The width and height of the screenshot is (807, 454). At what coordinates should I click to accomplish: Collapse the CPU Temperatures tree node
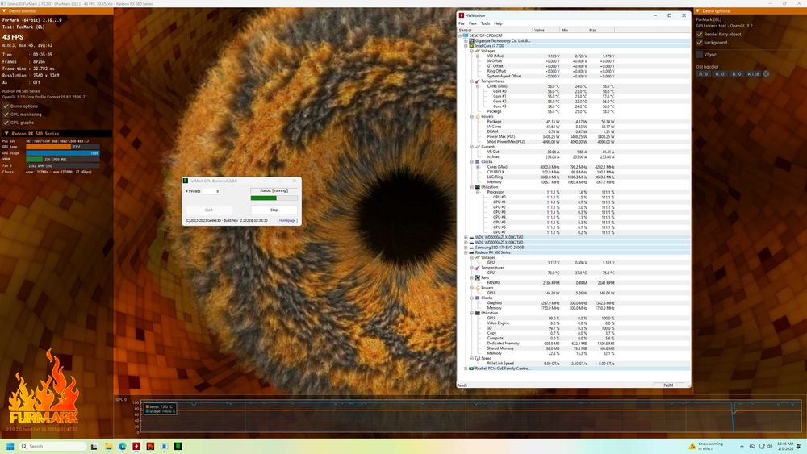[472, 81]
